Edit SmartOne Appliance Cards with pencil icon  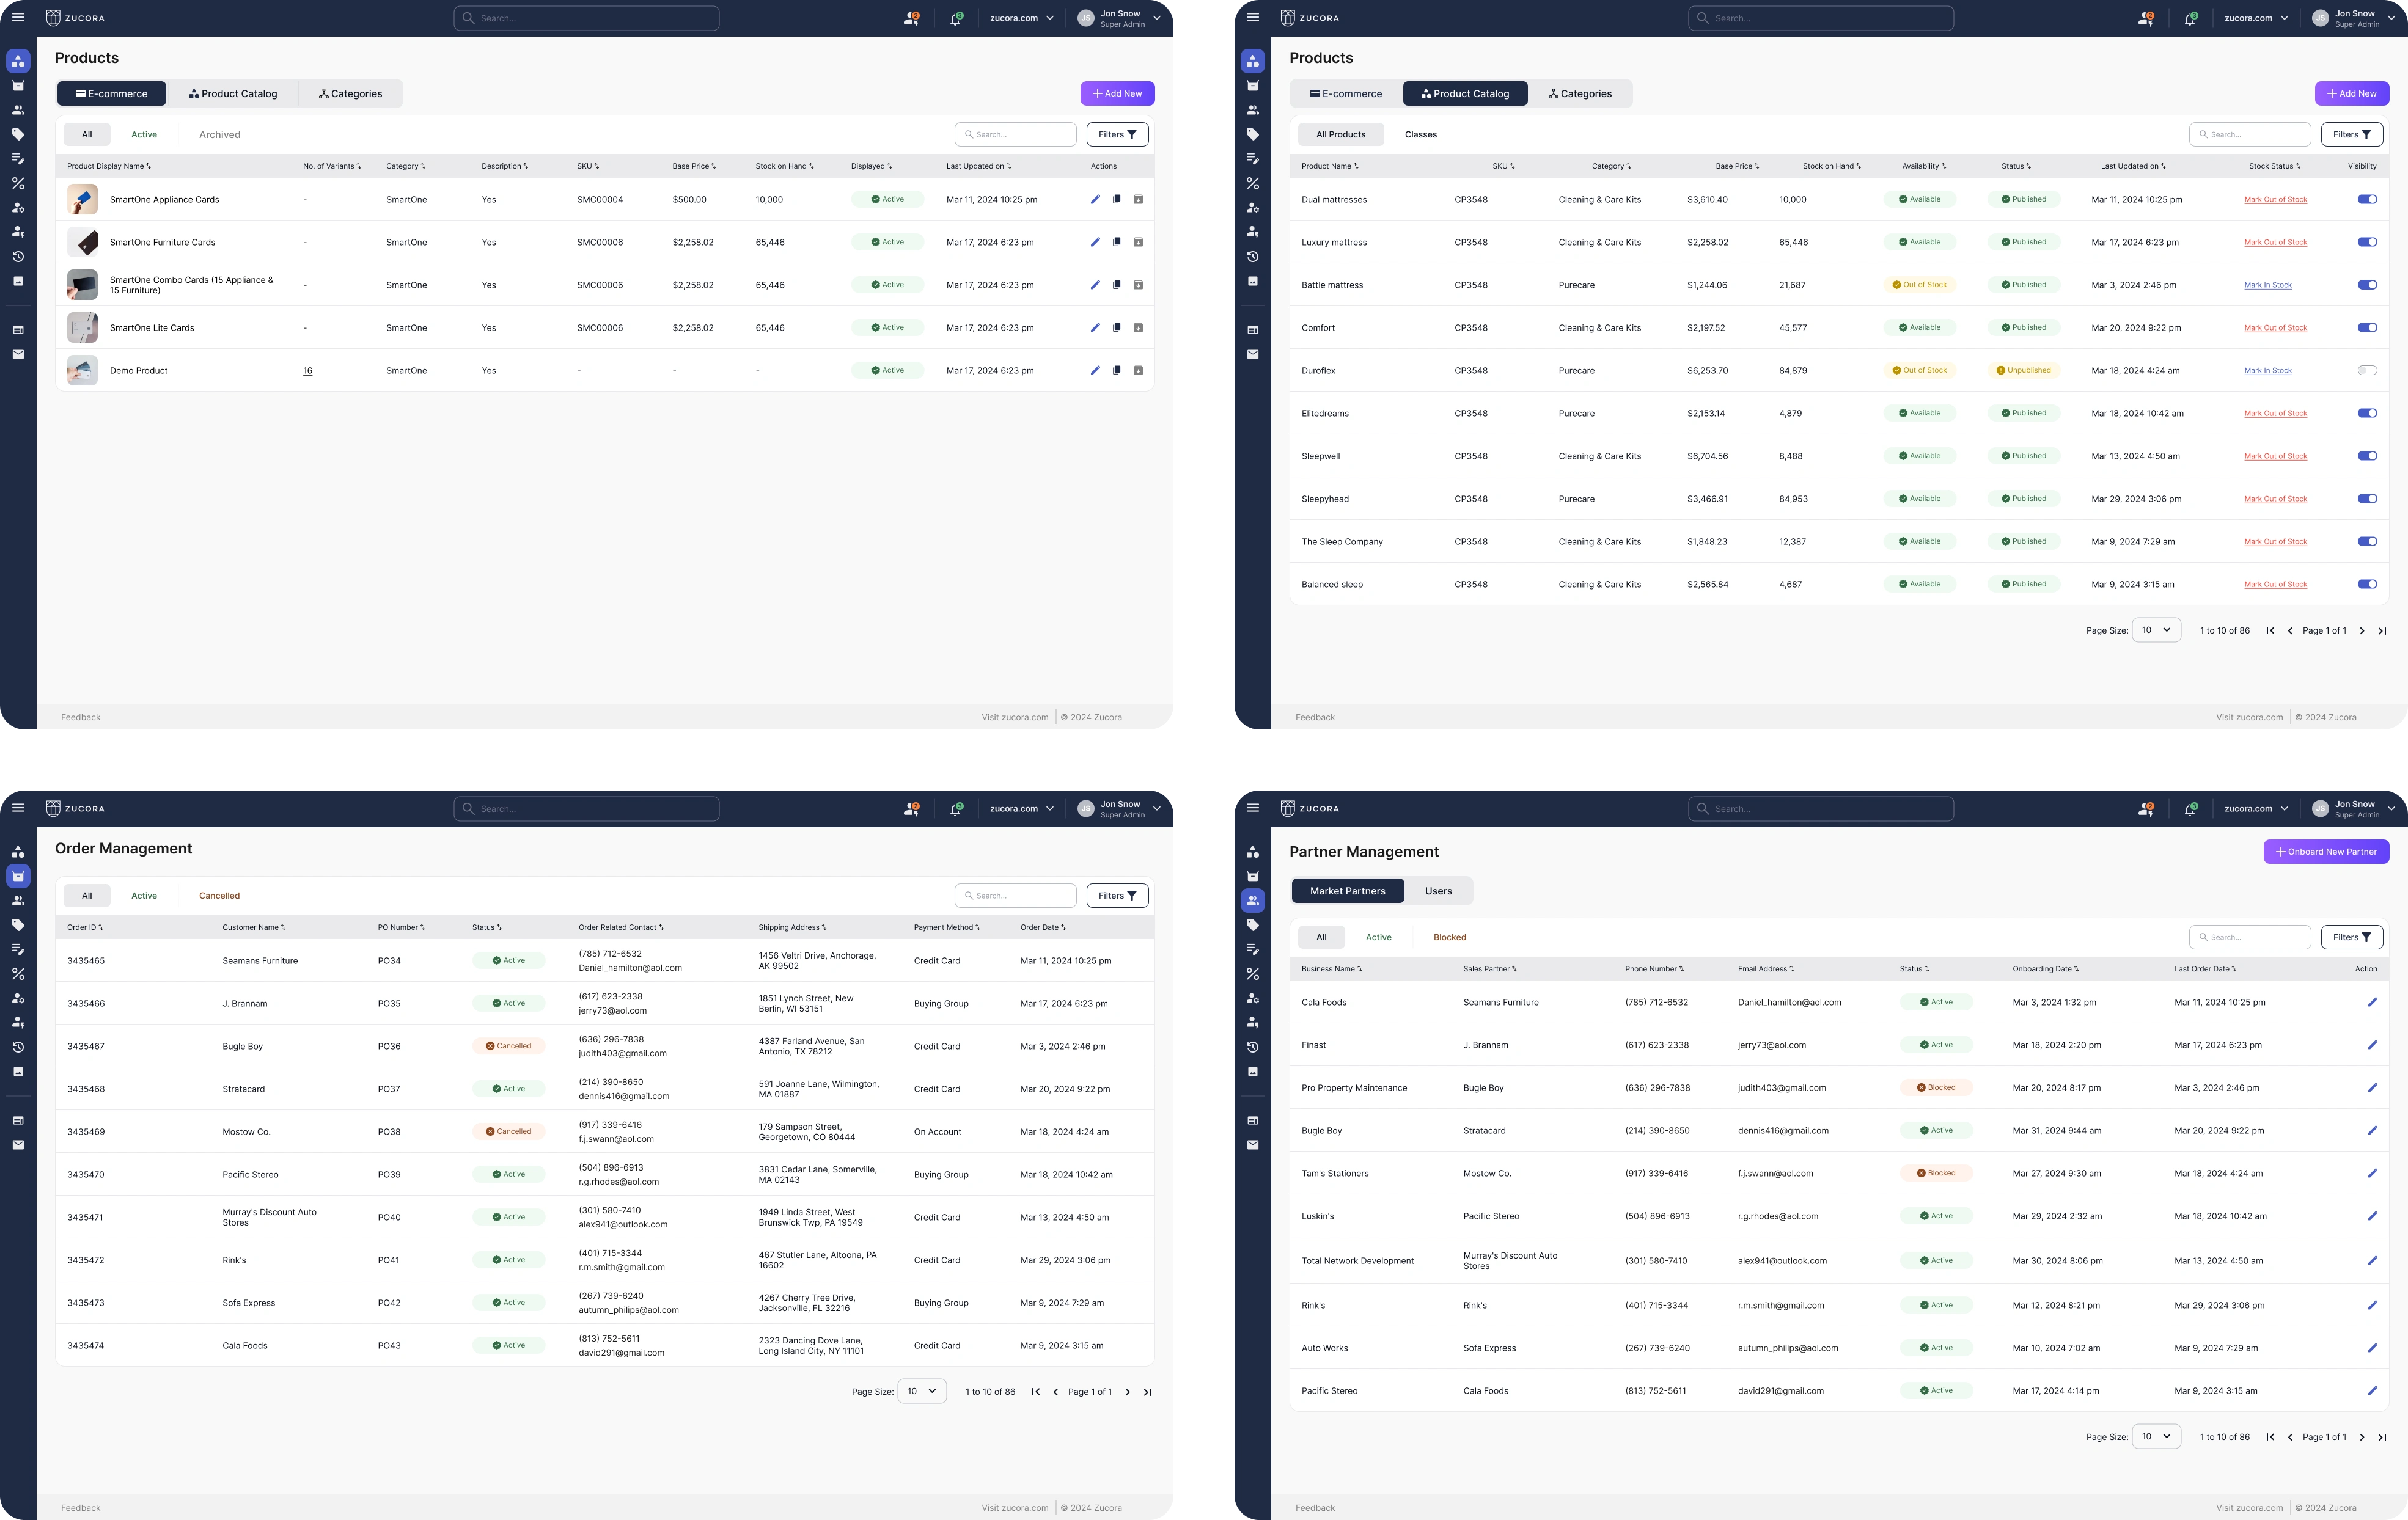(x=1095, y=200)
